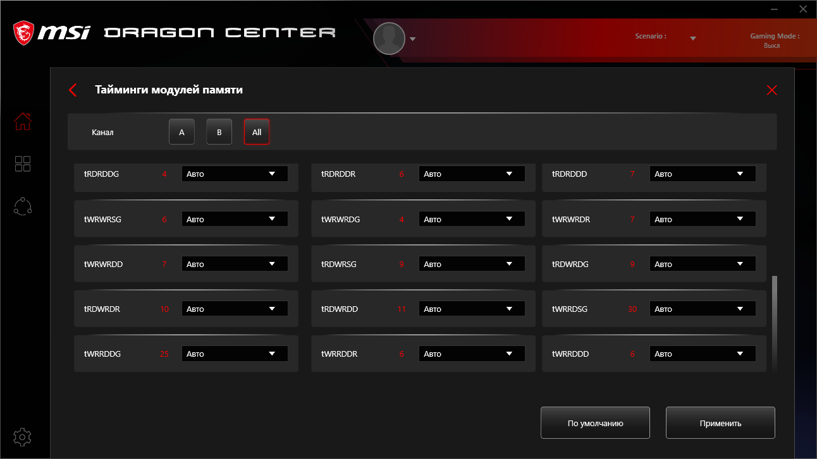Screen dimensions: 817x459
Task: Open the tWRRDDG value dropdown
Action: pyautogui.click(x=235, y=354)
